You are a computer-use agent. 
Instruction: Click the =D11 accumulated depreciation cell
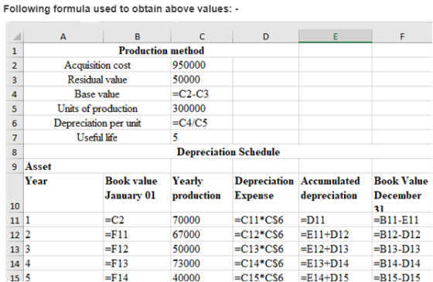tap(336, 220)
